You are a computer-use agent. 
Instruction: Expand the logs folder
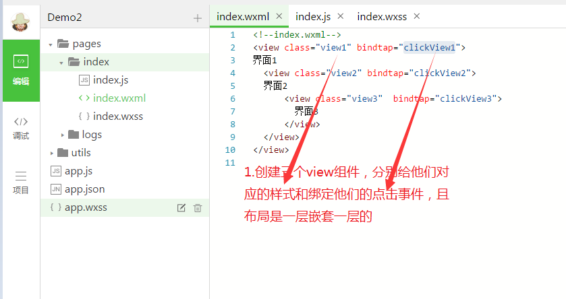click(x=63, y=135)
